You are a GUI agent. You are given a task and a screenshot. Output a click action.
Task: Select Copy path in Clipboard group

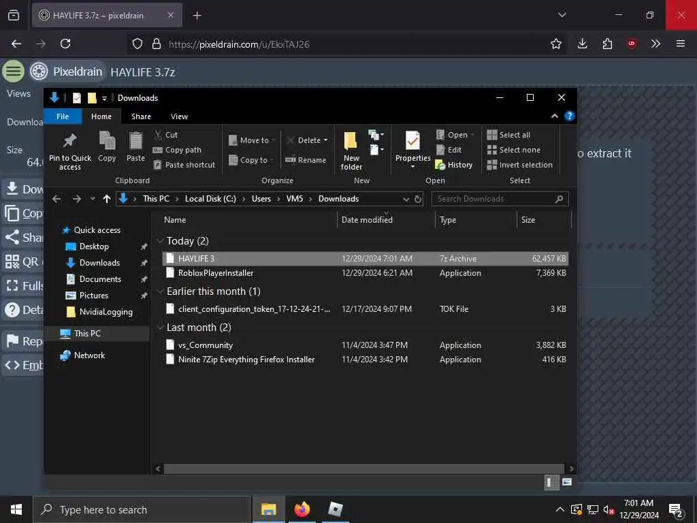pos(178,150)
